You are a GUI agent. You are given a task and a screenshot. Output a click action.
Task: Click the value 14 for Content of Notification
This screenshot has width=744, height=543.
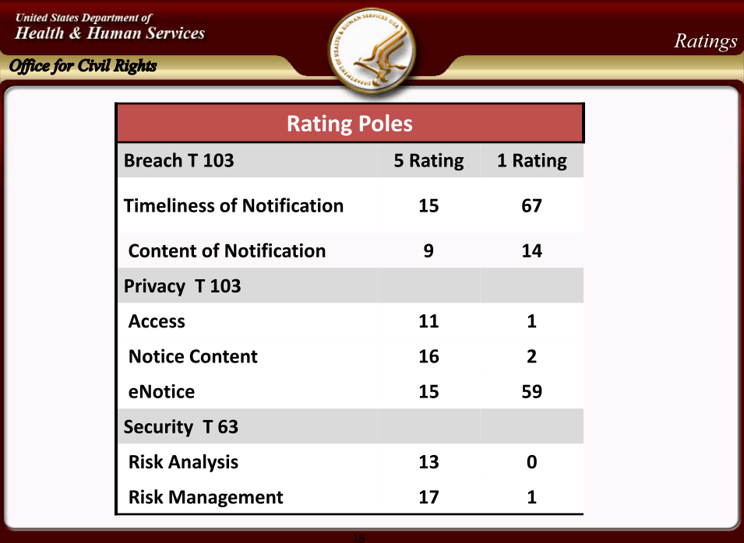click(x=532, y=250)
